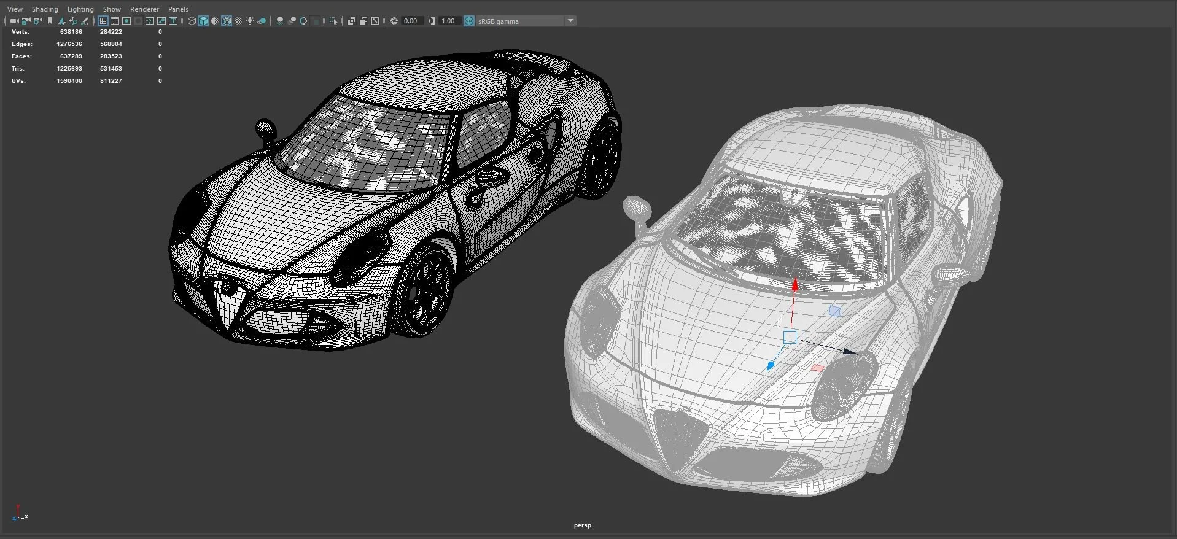This screenshot has width=1177, height=539.
Task: Toggle Multisample Anti-aliasing icon
Action: tap(303, 21)
